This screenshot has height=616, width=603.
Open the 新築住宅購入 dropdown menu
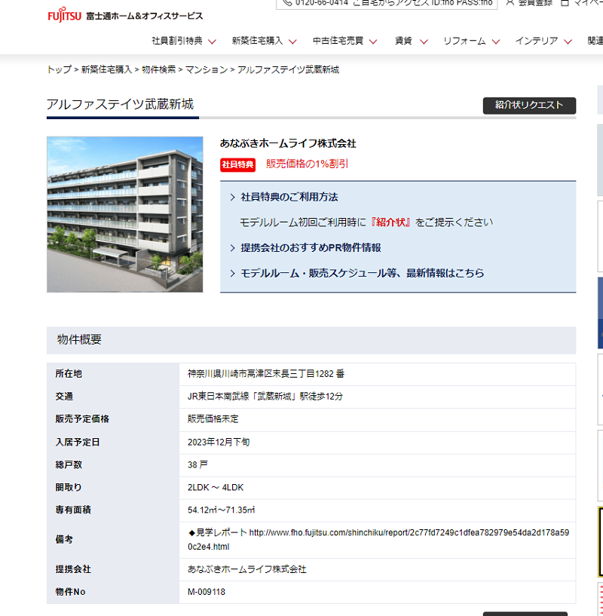[x=264, y=41]
